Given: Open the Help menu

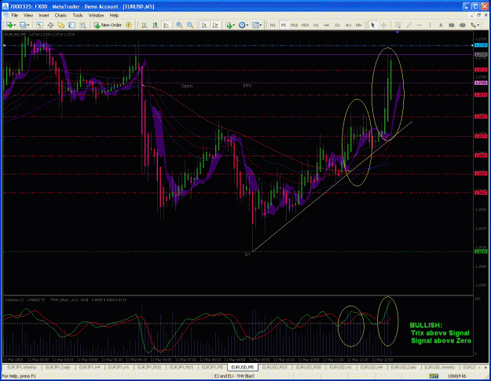Looking at the screenshot, I should coord(114,15).
